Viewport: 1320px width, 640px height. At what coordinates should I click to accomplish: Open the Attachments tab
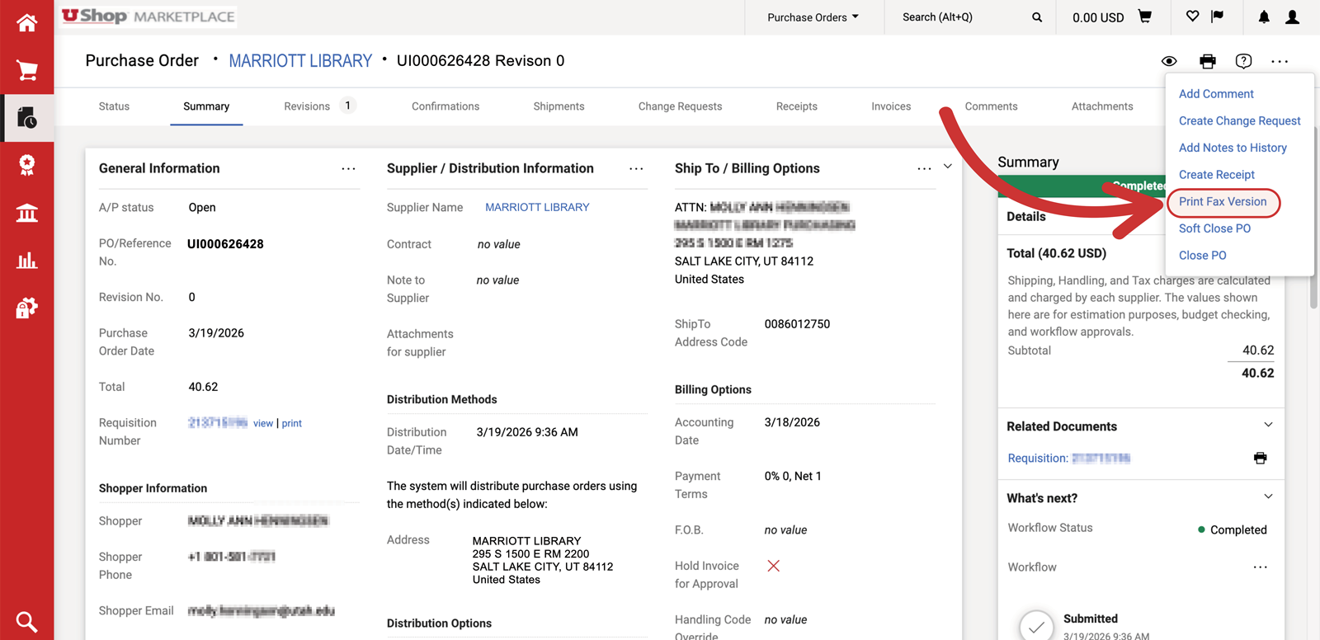click(x=1102, y=106)
